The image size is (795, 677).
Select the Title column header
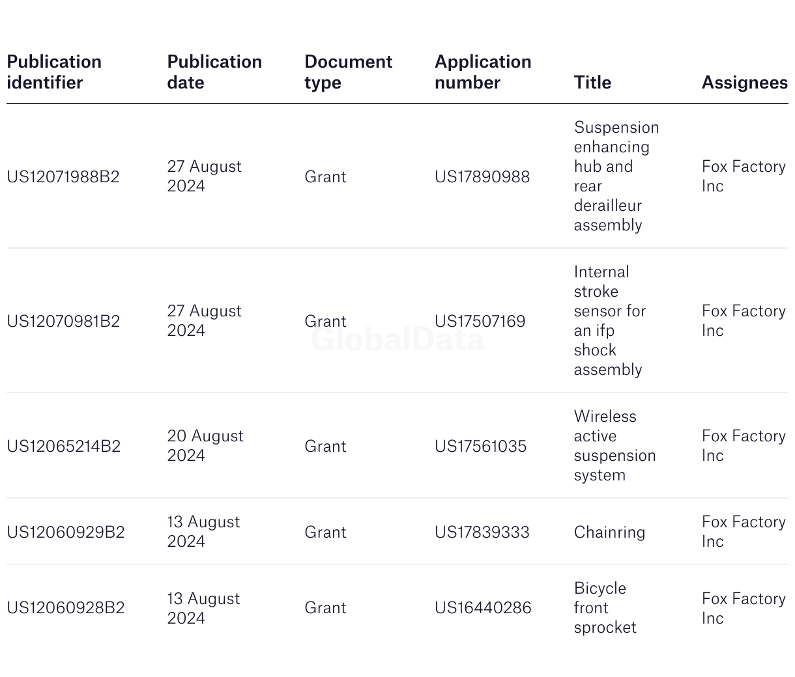pos(592,83)
